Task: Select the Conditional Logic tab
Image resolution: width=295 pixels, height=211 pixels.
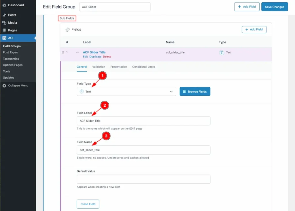Action: coord(143,67)
